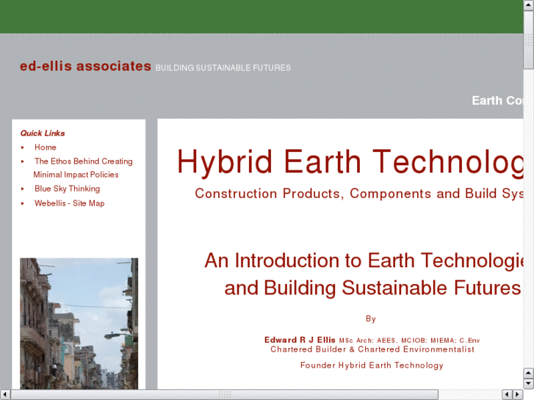
Task: Open the Webellis - Site Map link
Action: point(70,203)
